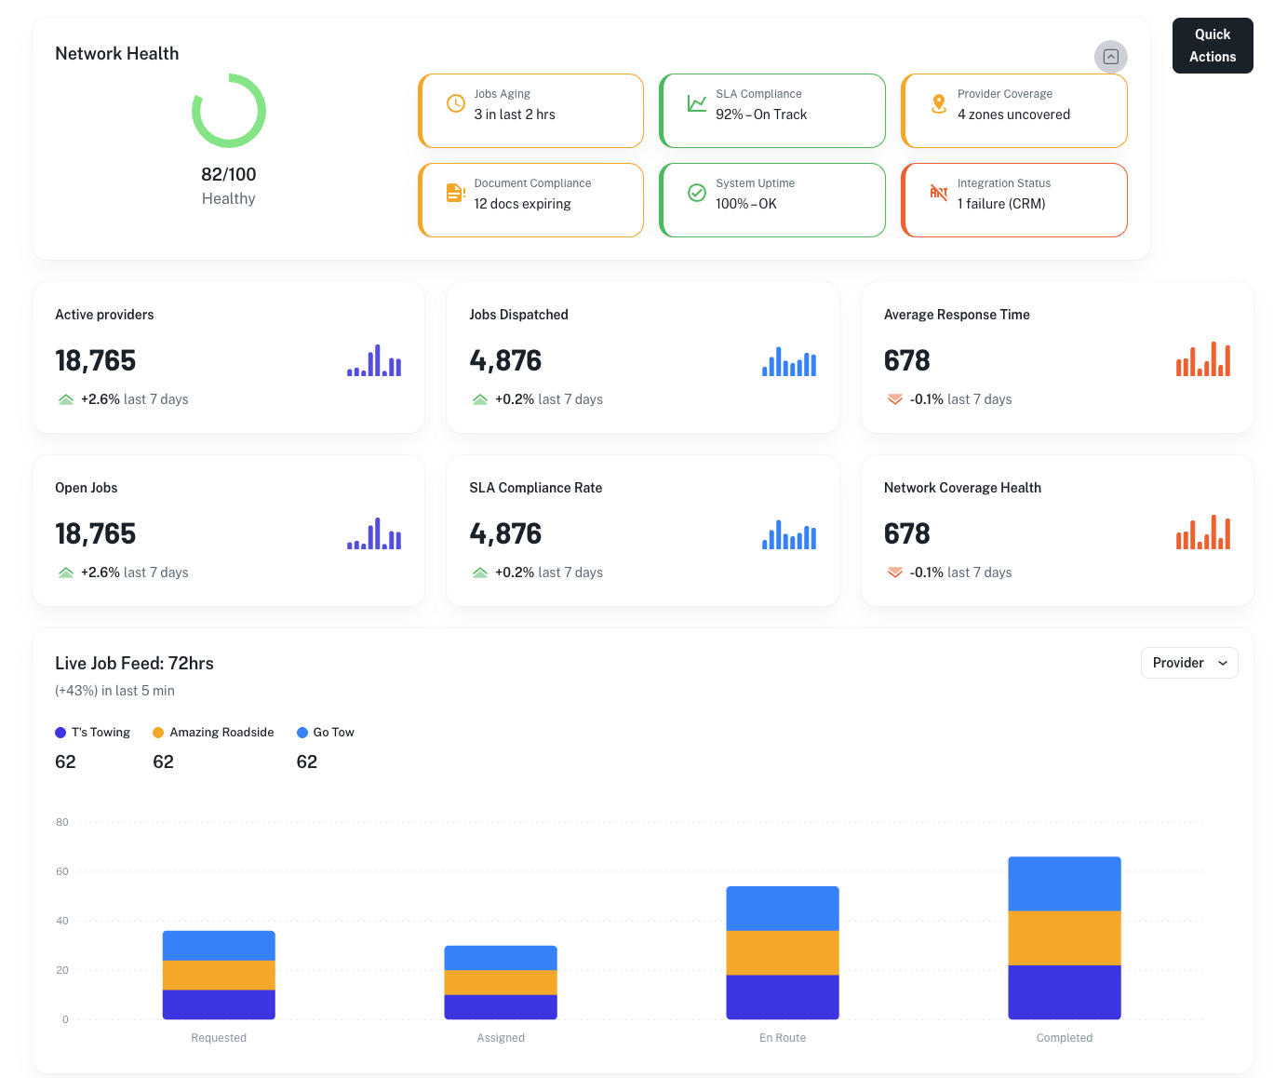
Task: Toggle the Go Tow legend dot
Action: pos(302,732)
